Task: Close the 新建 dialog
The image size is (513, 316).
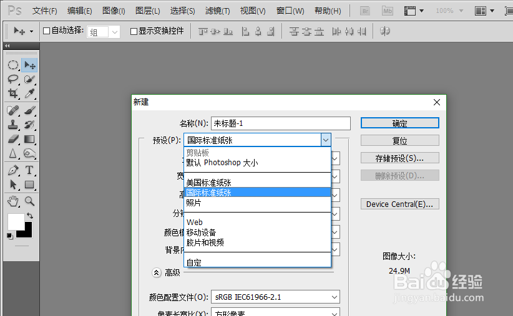Action: [437, 102]
